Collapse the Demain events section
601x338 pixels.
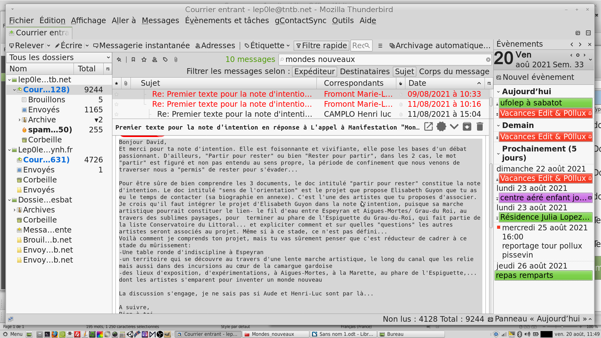tap(498, 126)
